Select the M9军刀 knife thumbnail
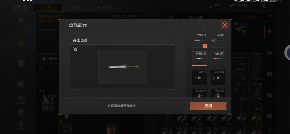The image size is (290, 134). click(199, 40)
